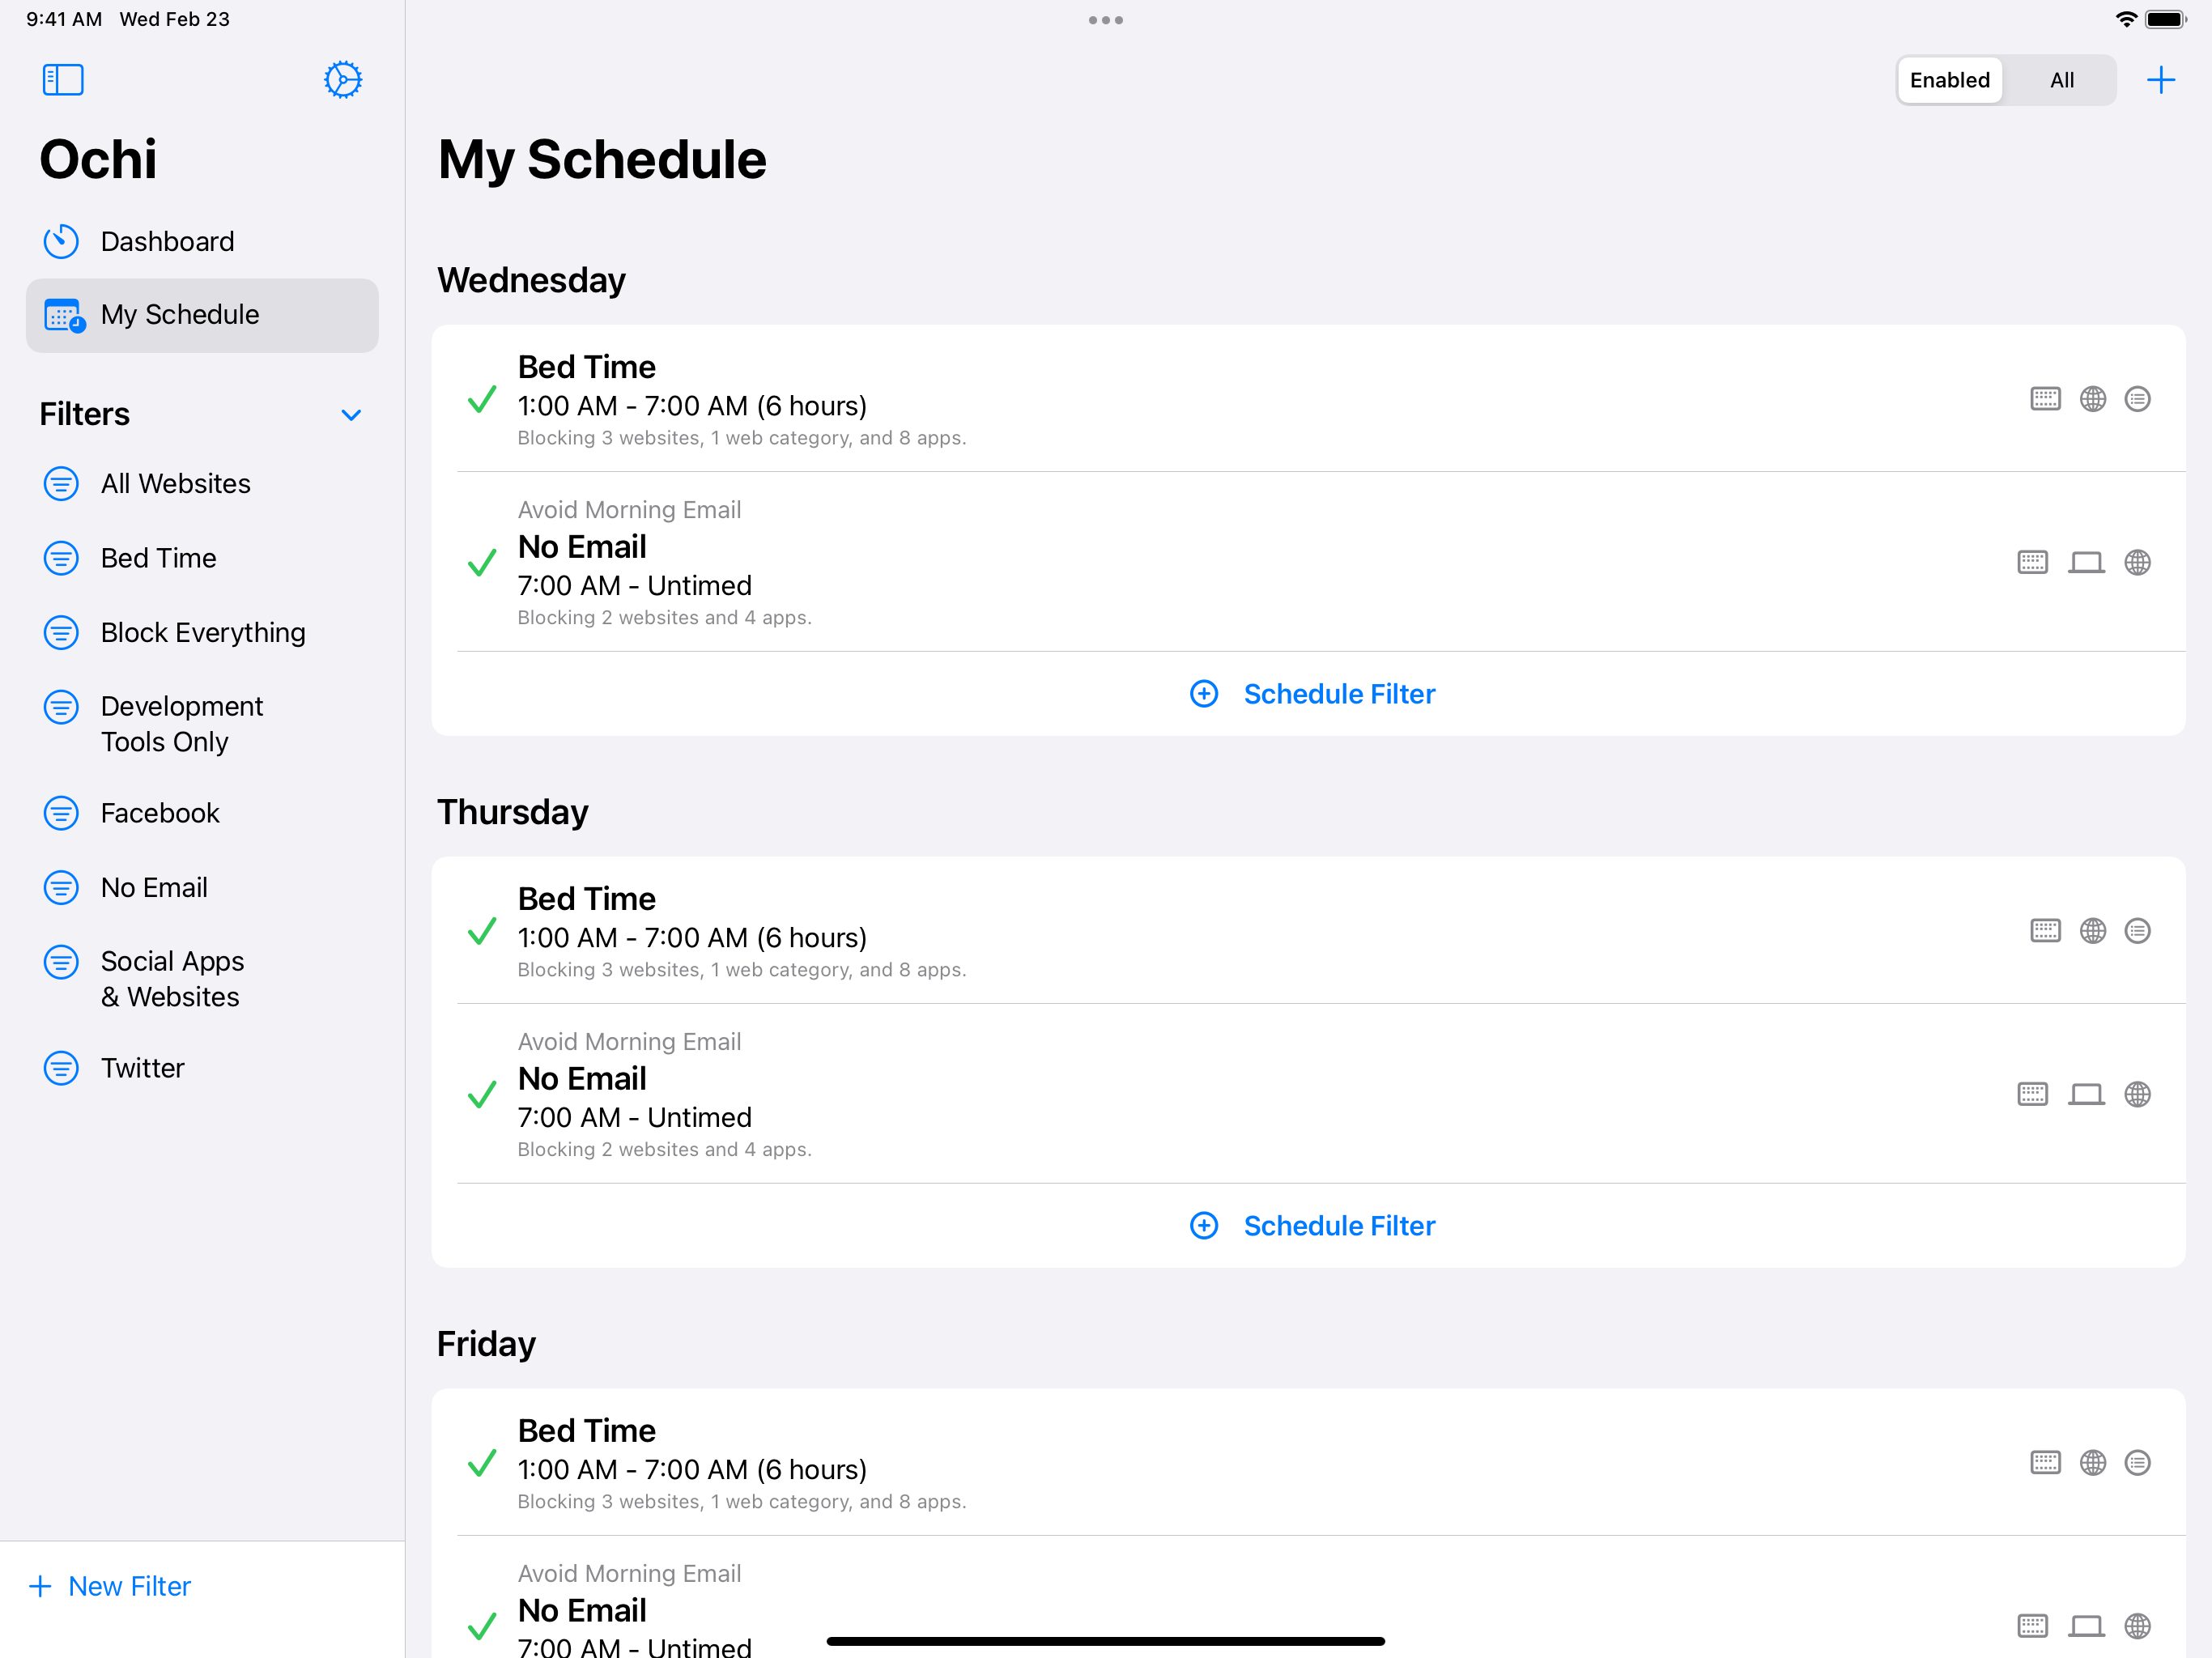Switch to the All tab

(2061, 80)
